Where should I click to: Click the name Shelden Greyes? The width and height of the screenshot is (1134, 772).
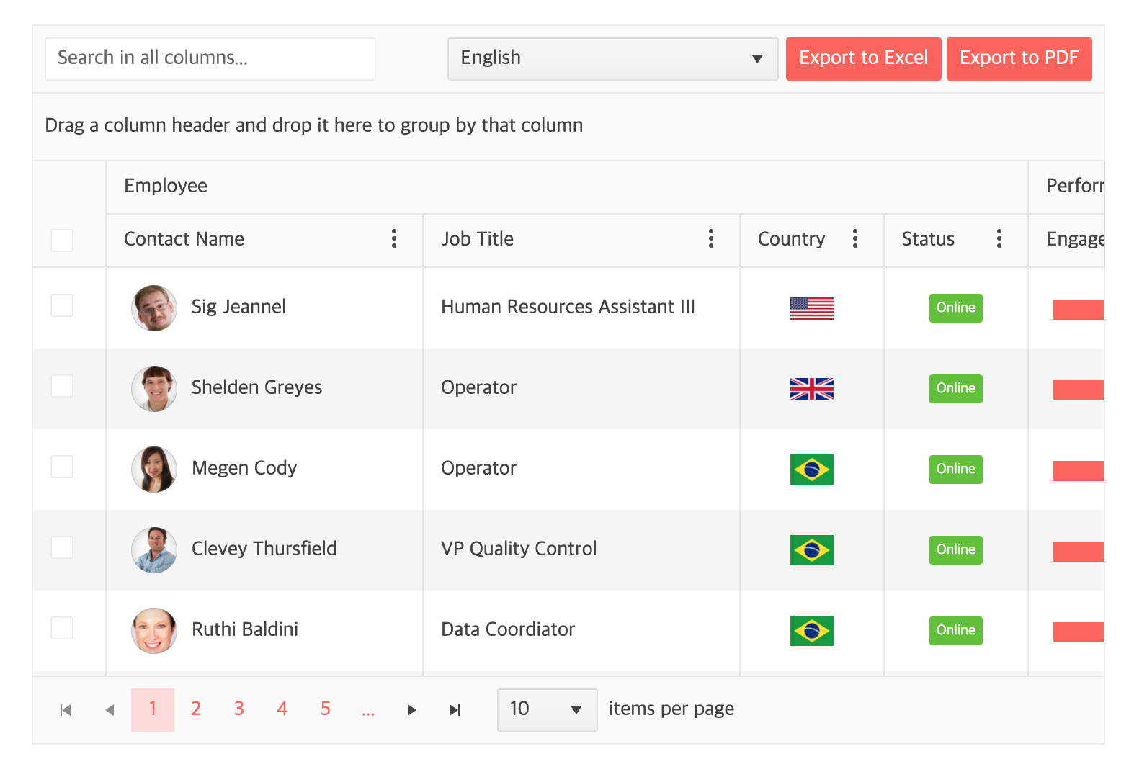pos(256,387)
